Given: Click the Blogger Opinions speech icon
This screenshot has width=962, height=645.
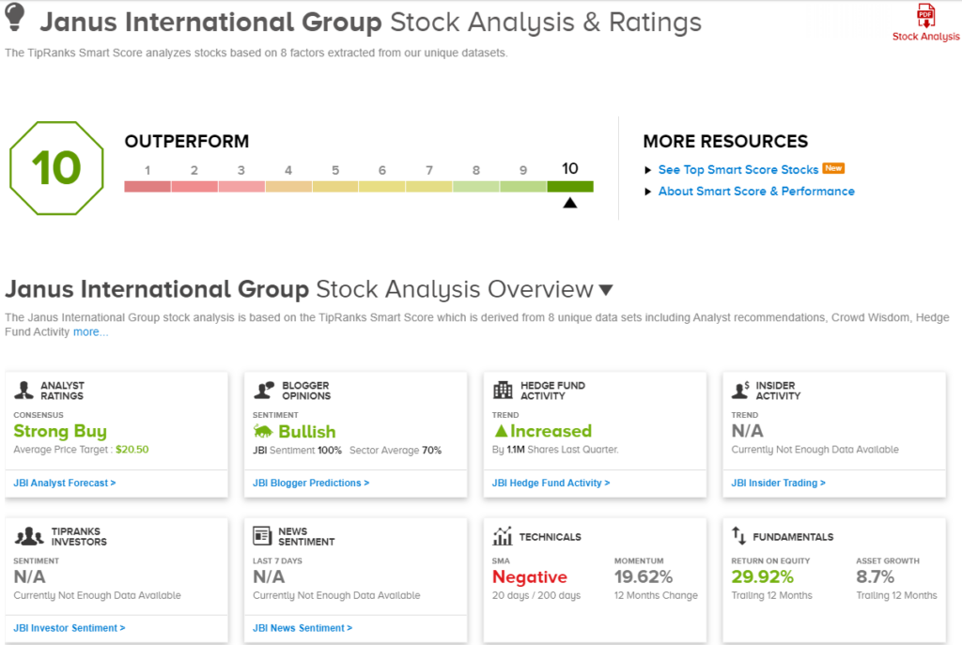Looking at the screenshot, I should point(264,390).
